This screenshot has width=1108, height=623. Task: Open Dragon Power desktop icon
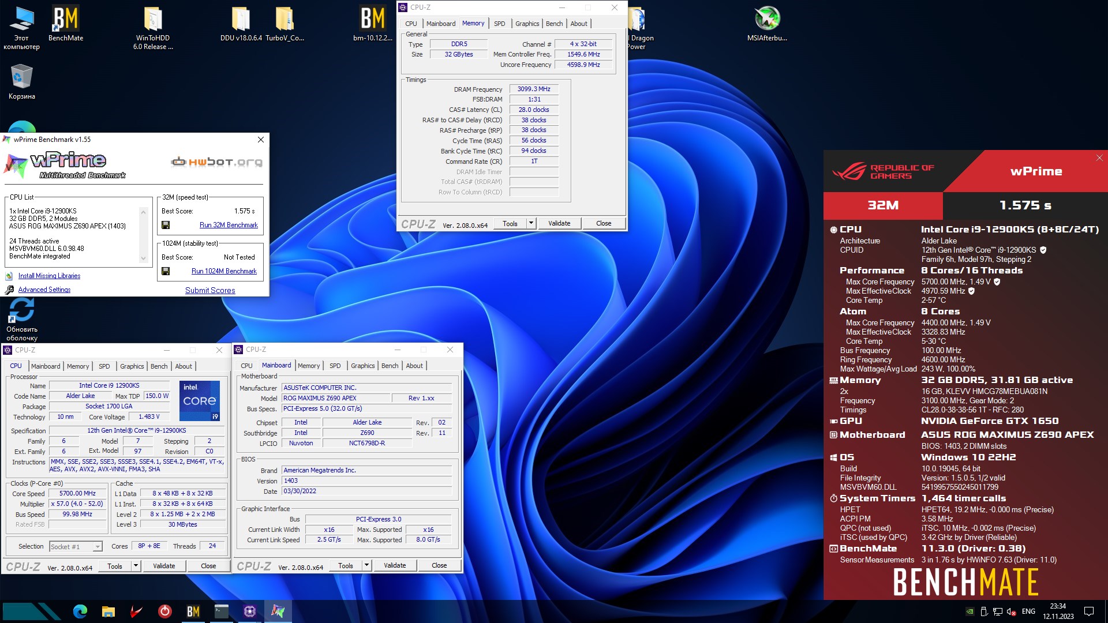click(641, 28)
